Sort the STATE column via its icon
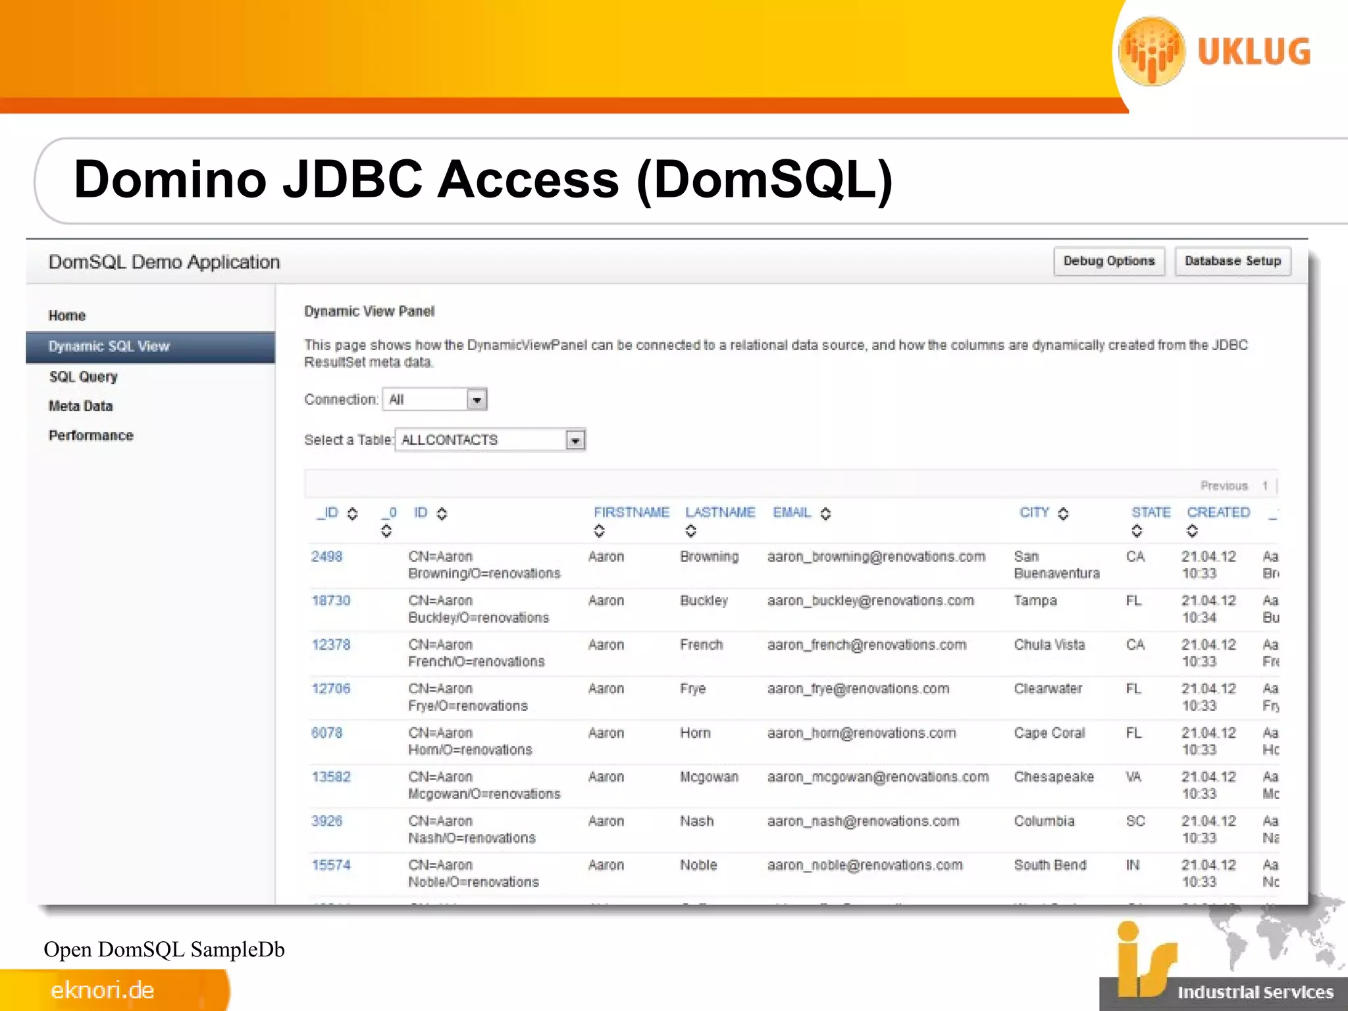The image size is (1348, 1011). [1137, 531]
